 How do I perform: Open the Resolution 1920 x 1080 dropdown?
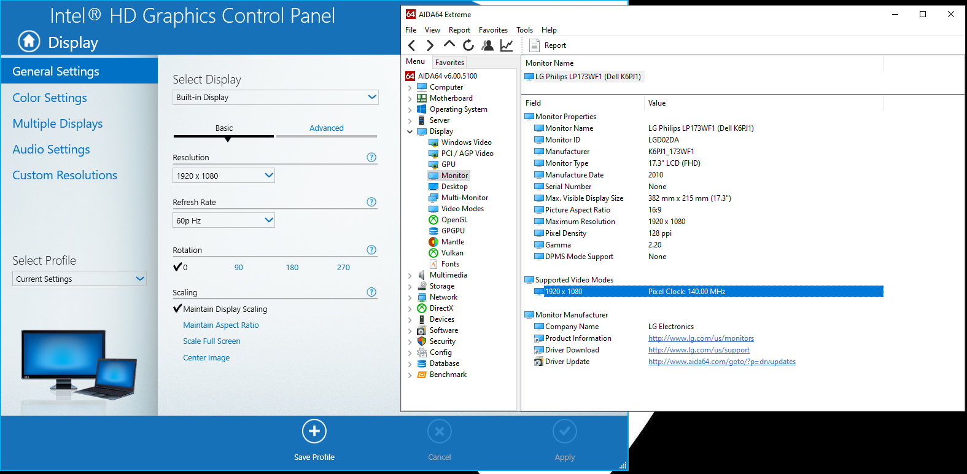point(223,176)
